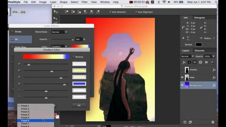
Task: Disable the first gradient stop checkbox
Action: click(19, 64)
